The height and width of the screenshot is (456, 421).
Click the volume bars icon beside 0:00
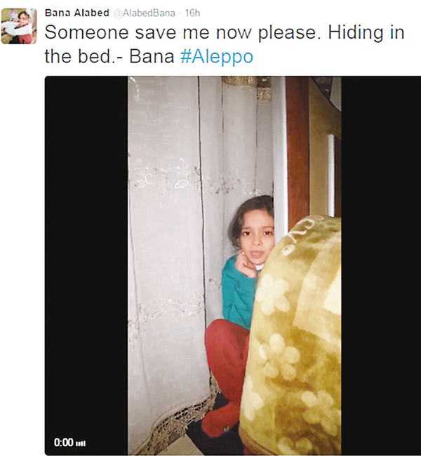click(x=81, y=444)
